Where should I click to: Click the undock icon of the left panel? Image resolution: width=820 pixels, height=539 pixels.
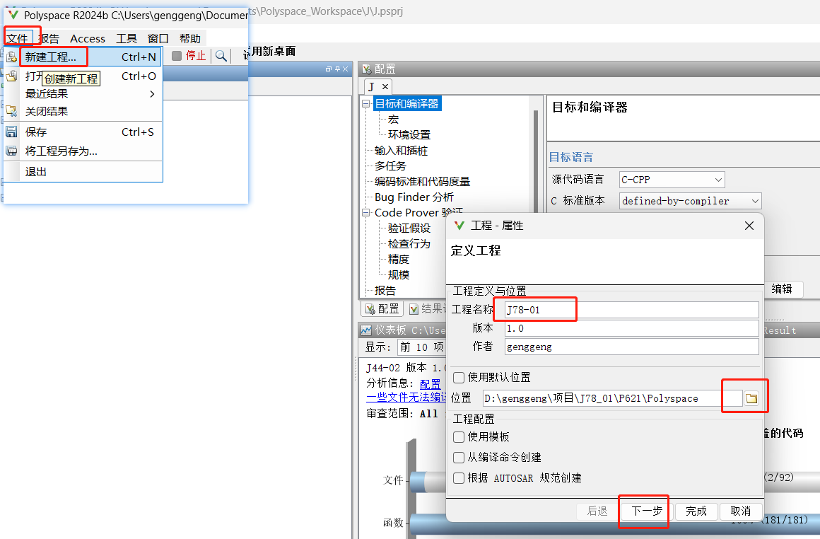tap(329, 69)
